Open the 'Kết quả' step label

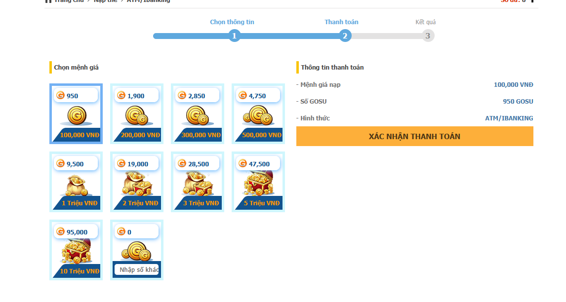(426, 22)
